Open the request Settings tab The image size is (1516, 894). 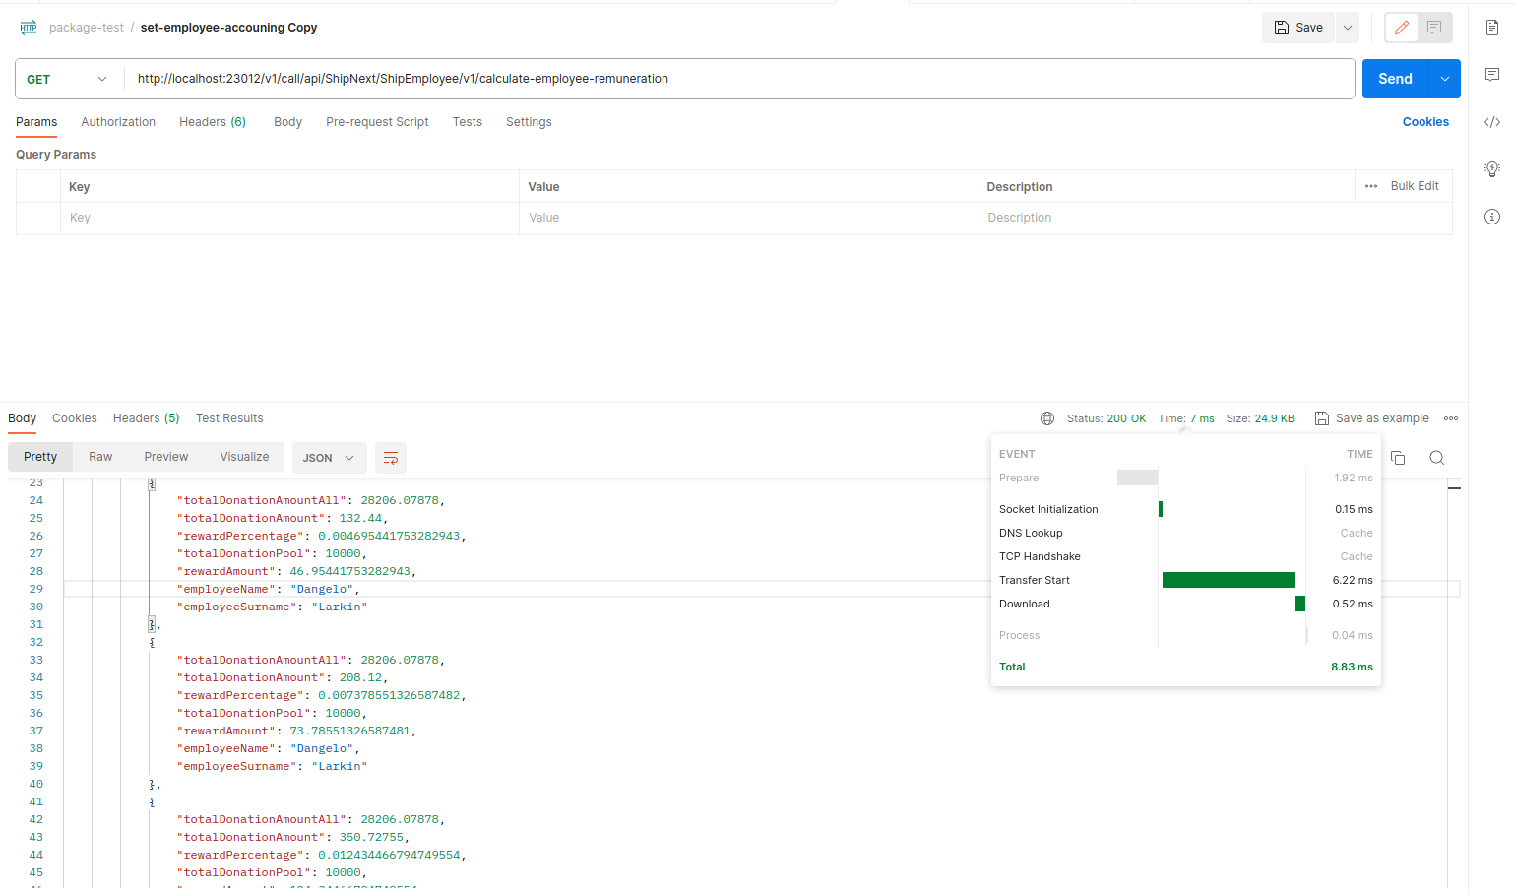point(529,122)
